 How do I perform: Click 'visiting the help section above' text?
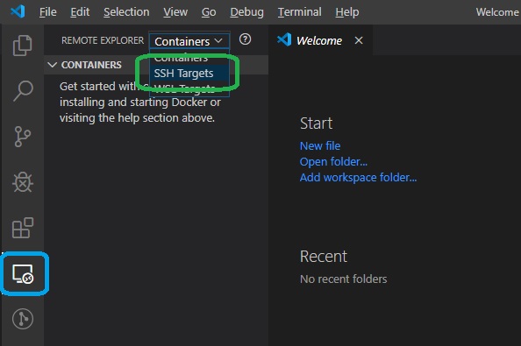(x=137, y=117)
